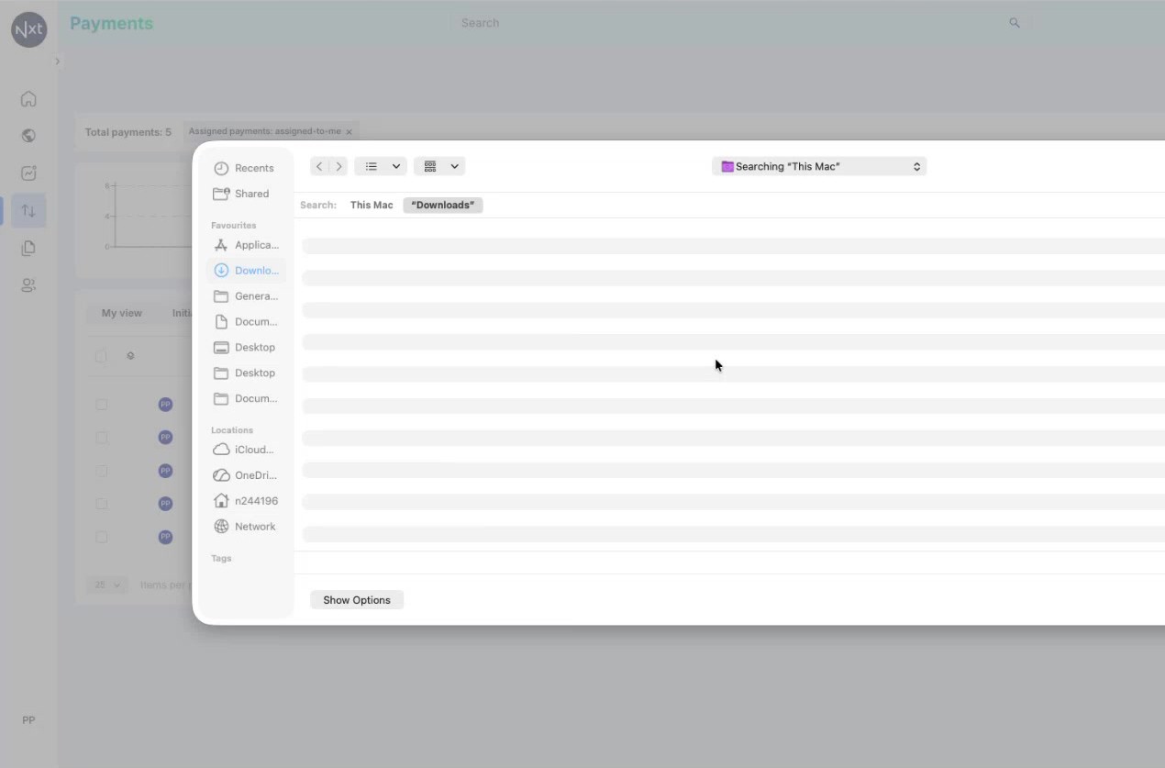The image size is (1165, 768).
Task: Click the OneDrive cloud icon
Action: coord(221,475)
